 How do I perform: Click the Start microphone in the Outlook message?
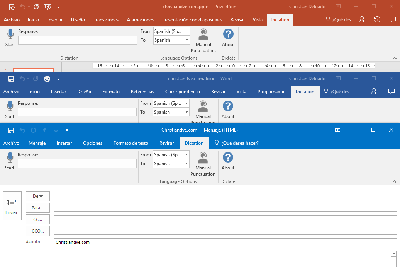10,161
